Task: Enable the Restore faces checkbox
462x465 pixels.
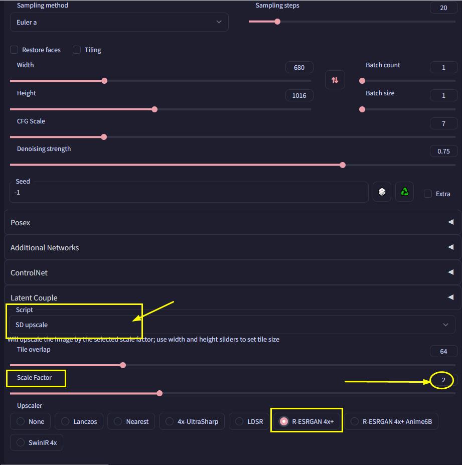Action: pyautogui.click(x=14, y=50)
